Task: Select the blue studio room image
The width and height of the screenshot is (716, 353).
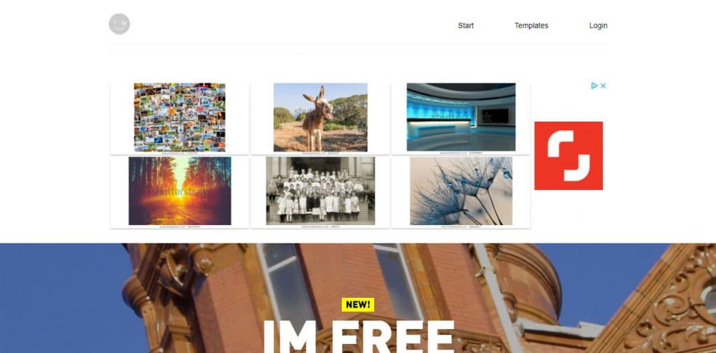Action: [x=461, y=117]
